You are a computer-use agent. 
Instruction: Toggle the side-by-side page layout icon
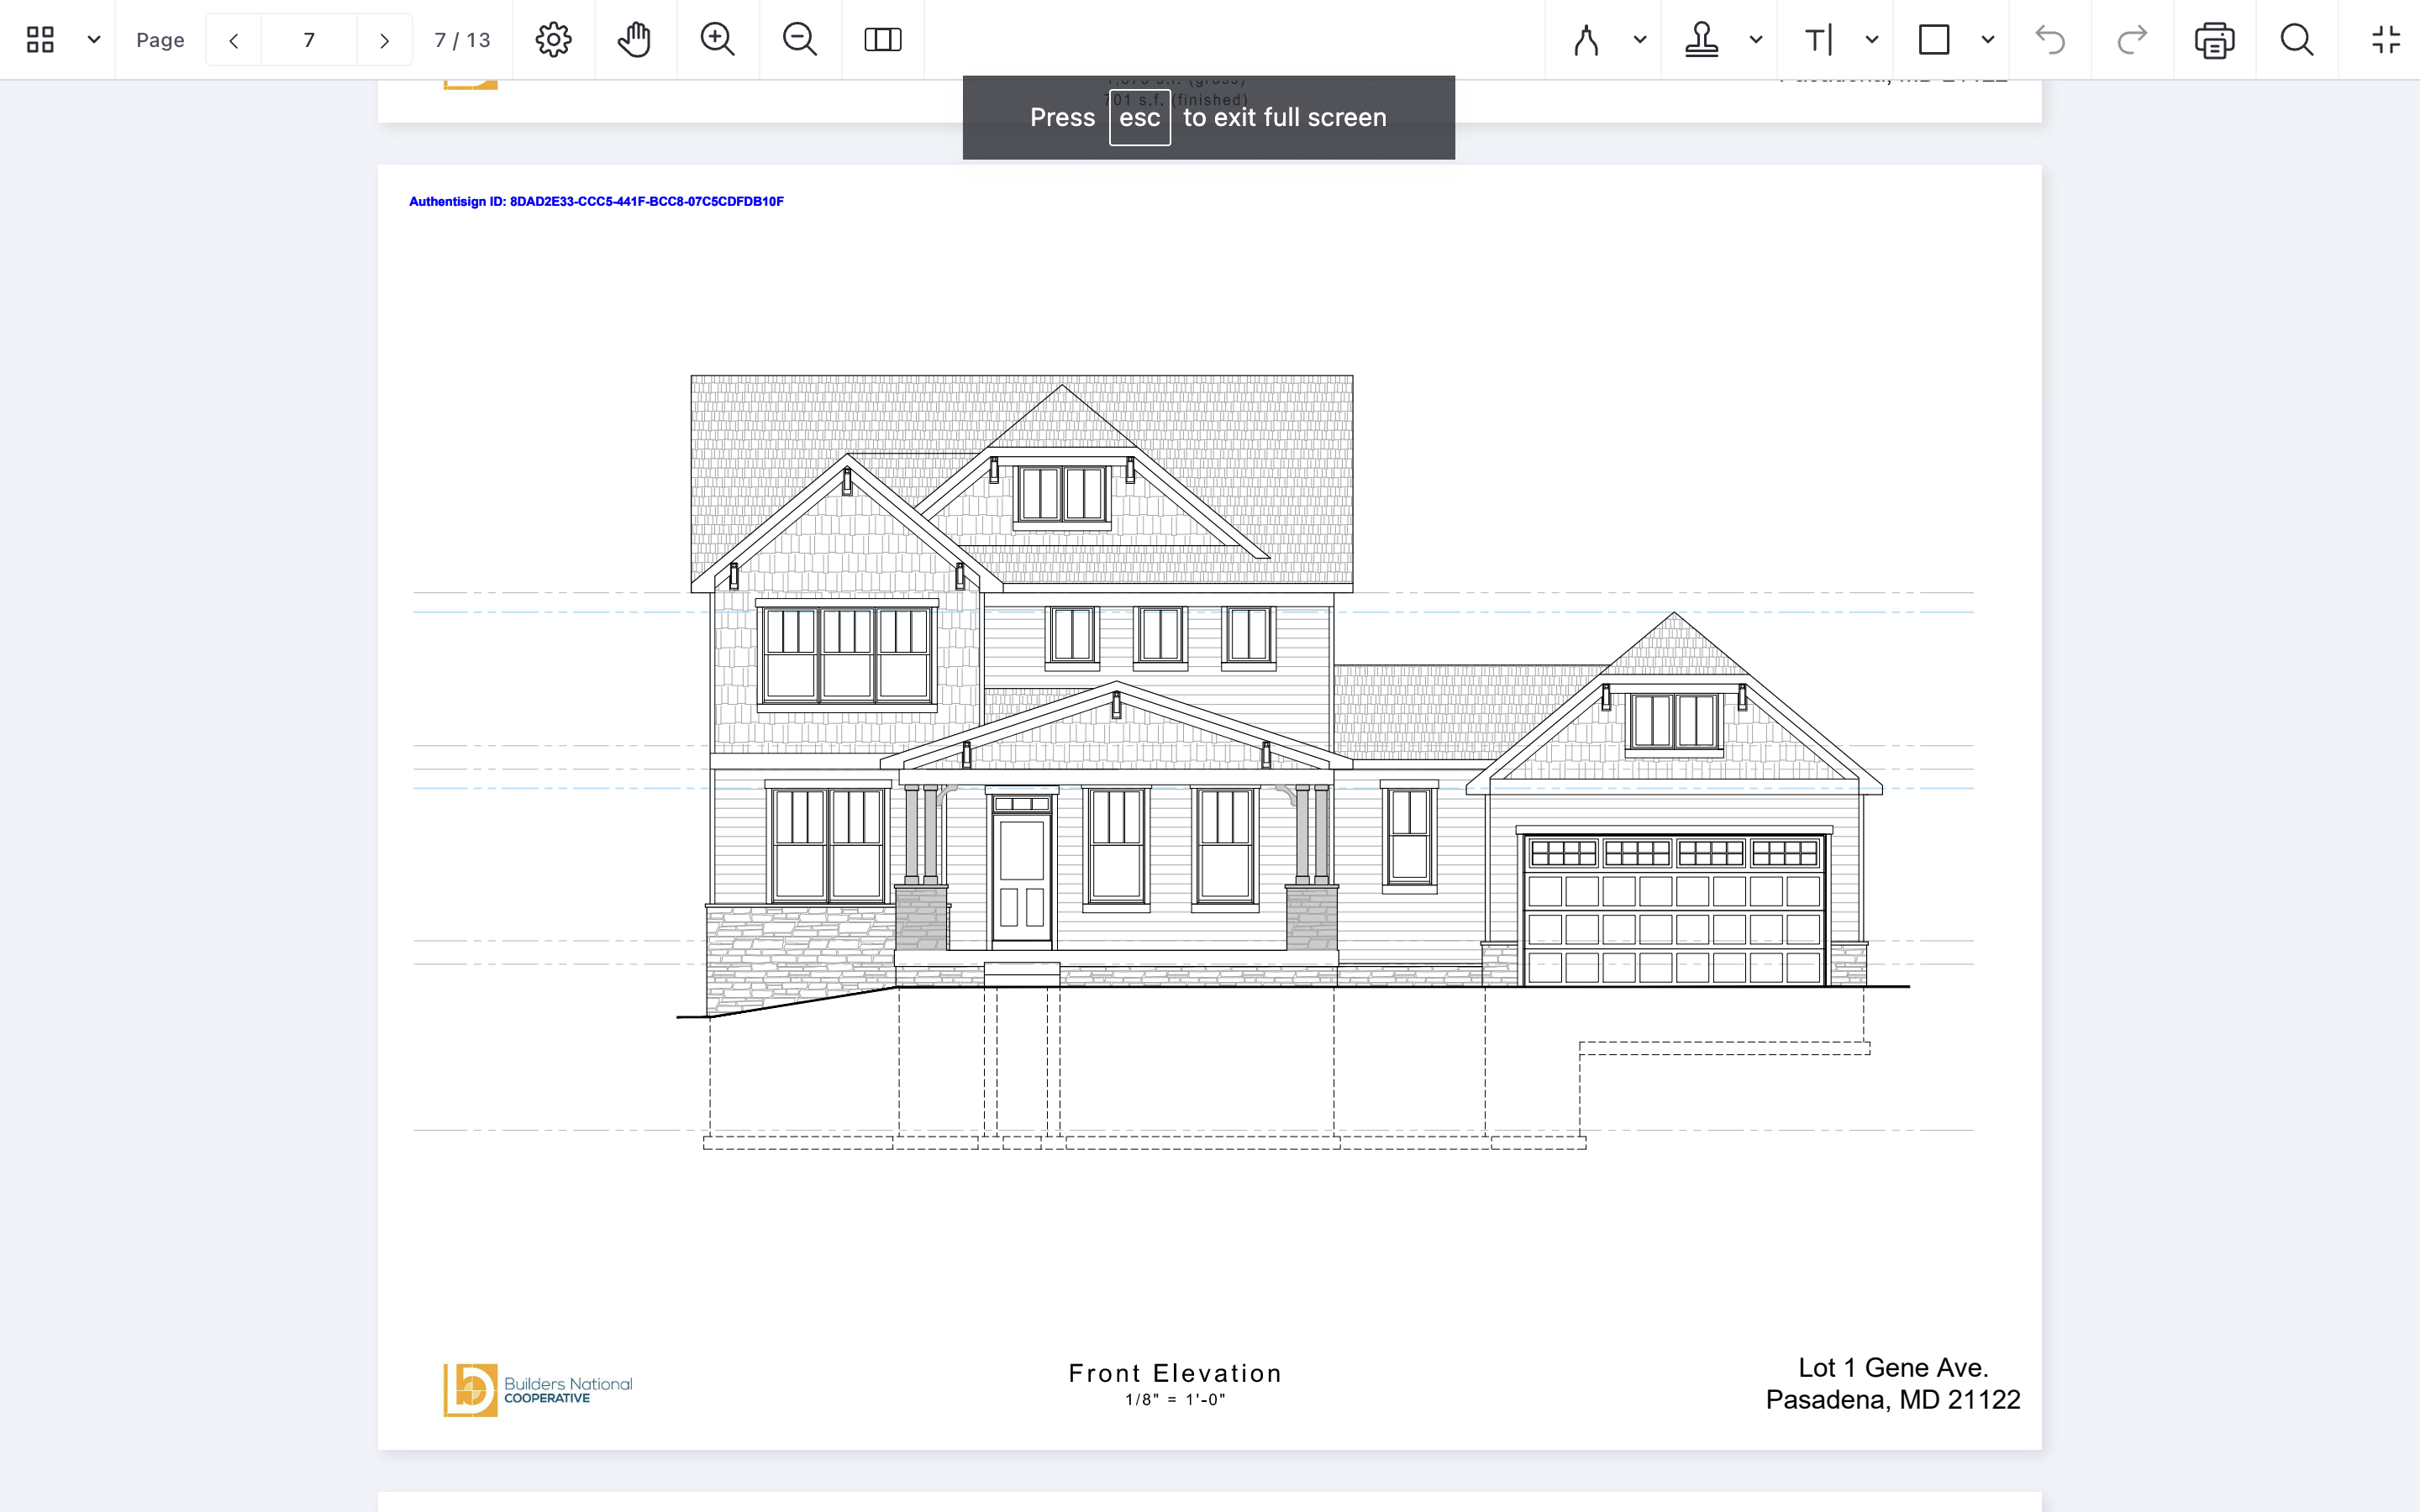point(883,40)
